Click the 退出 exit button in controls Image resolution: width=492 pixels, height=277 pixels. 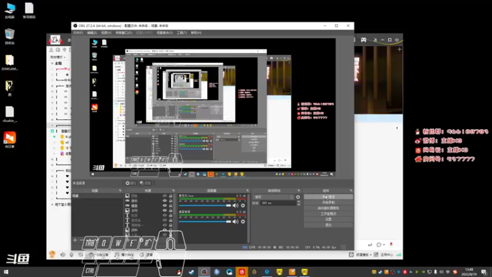point(328,225)
